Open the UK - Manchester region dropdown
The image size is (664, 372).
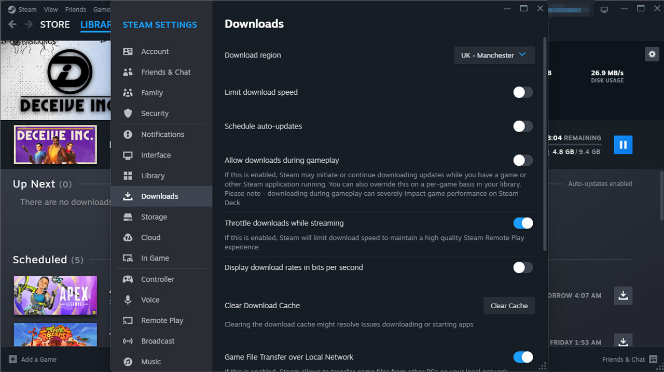494,55
